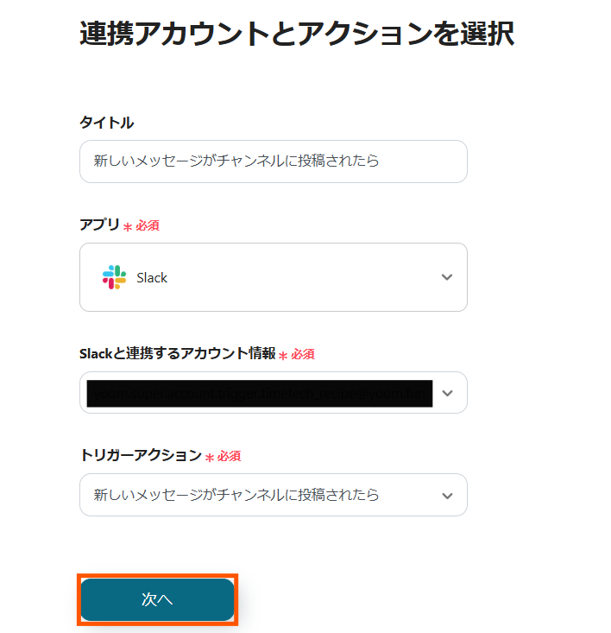Click the 必須 marker beside アプリ
This screenshot has width=611, height=633.
pyautogui.click(x=148, y=225)
